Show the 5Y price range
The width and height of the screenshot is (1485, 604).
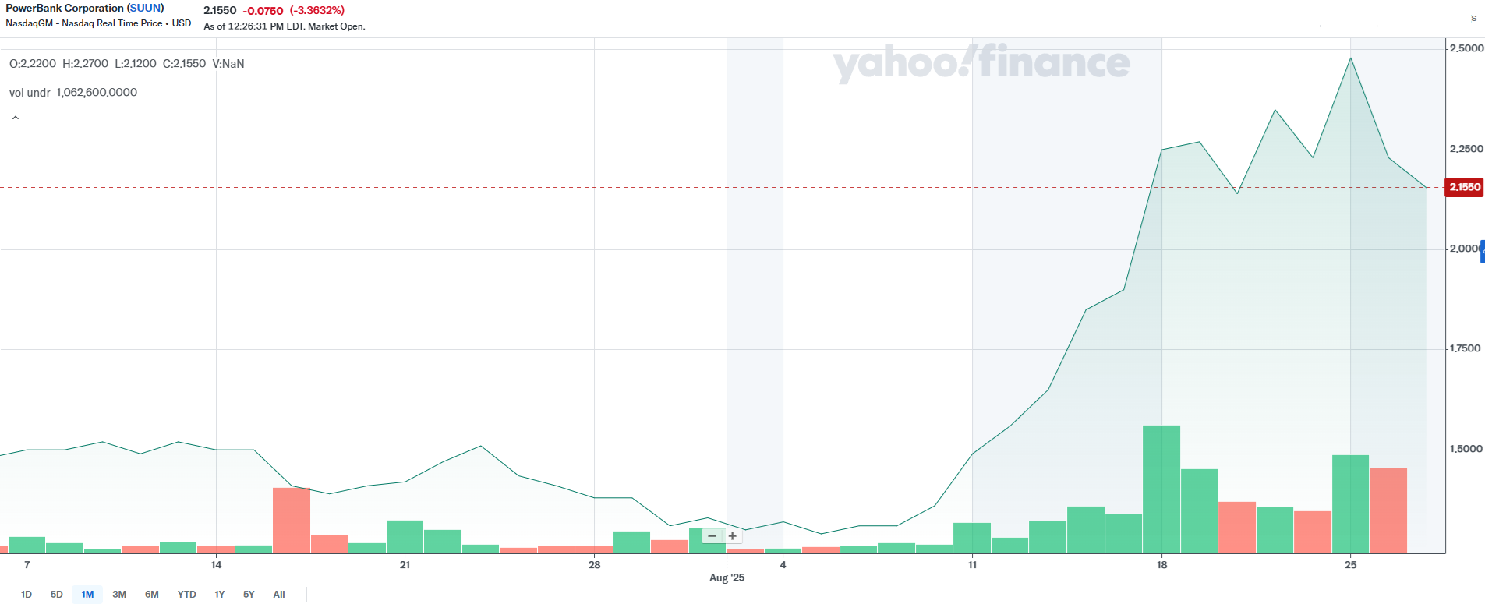click(x=249, y=595)
